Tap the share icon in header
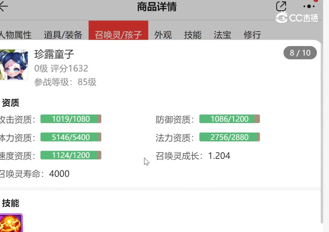The height and width of the screenshot is (232, 329). (x=281, y=6)
